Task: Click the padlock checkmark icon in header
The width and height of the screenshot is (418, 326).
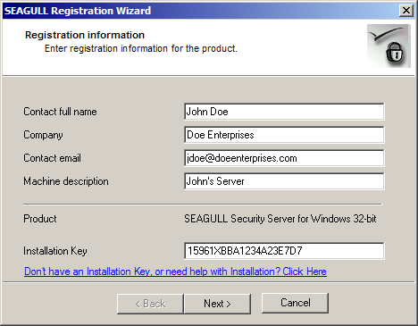Action: 389,46
